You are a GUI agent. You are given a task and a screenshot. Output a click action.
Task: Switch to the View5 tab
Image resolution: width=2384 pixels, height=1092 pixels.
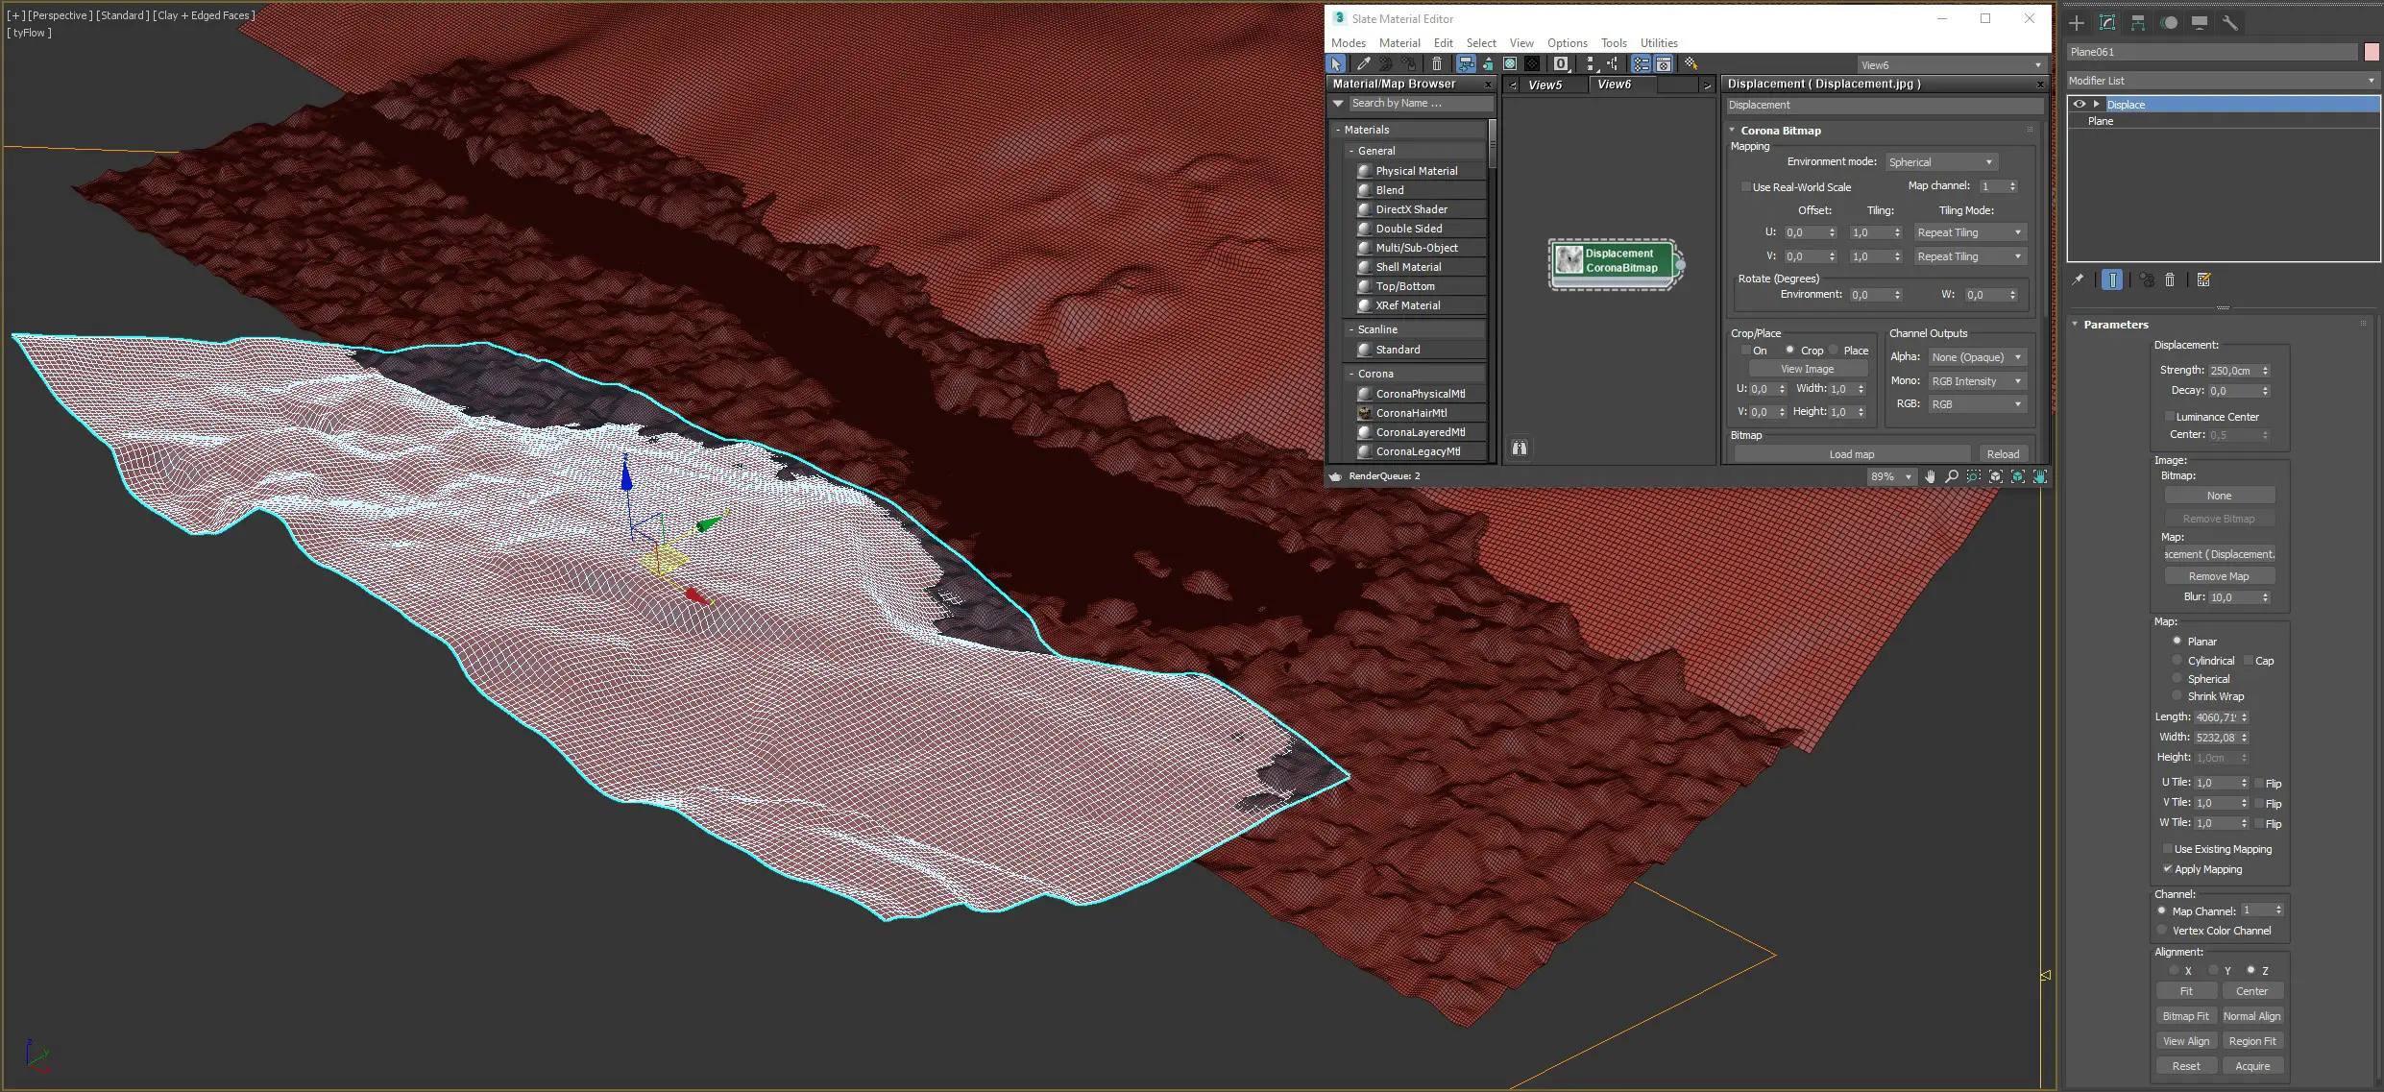[1545, 85]
